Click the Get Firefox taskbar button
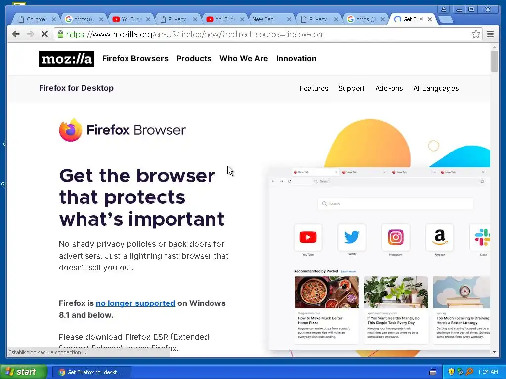 [x=91, y=372]
